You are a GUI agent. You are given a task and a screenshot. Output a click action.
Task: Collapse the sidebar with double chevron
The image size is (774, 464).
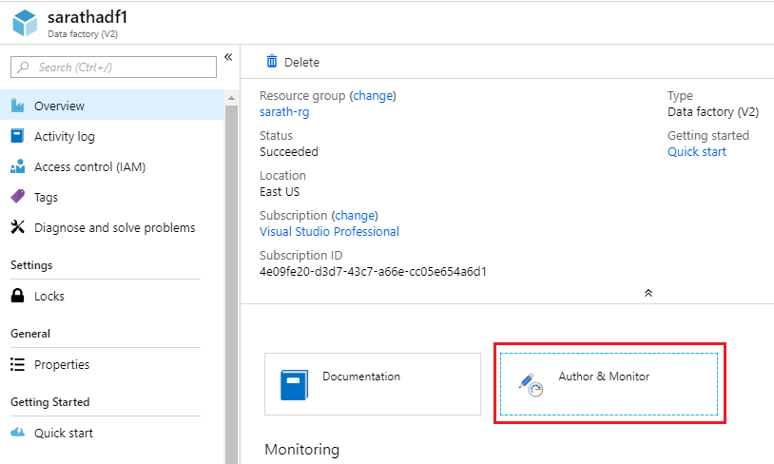coord(228,57)
